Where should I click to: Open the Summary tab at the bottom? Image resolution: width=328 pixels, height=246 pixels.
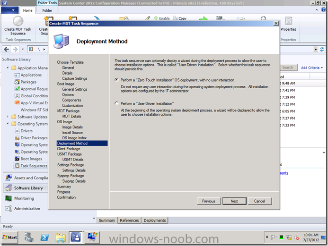click(107, 221)
